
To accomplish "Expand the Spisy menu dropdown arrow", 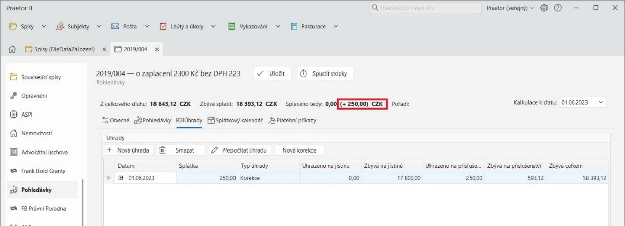I will click(x=43, y=26).
